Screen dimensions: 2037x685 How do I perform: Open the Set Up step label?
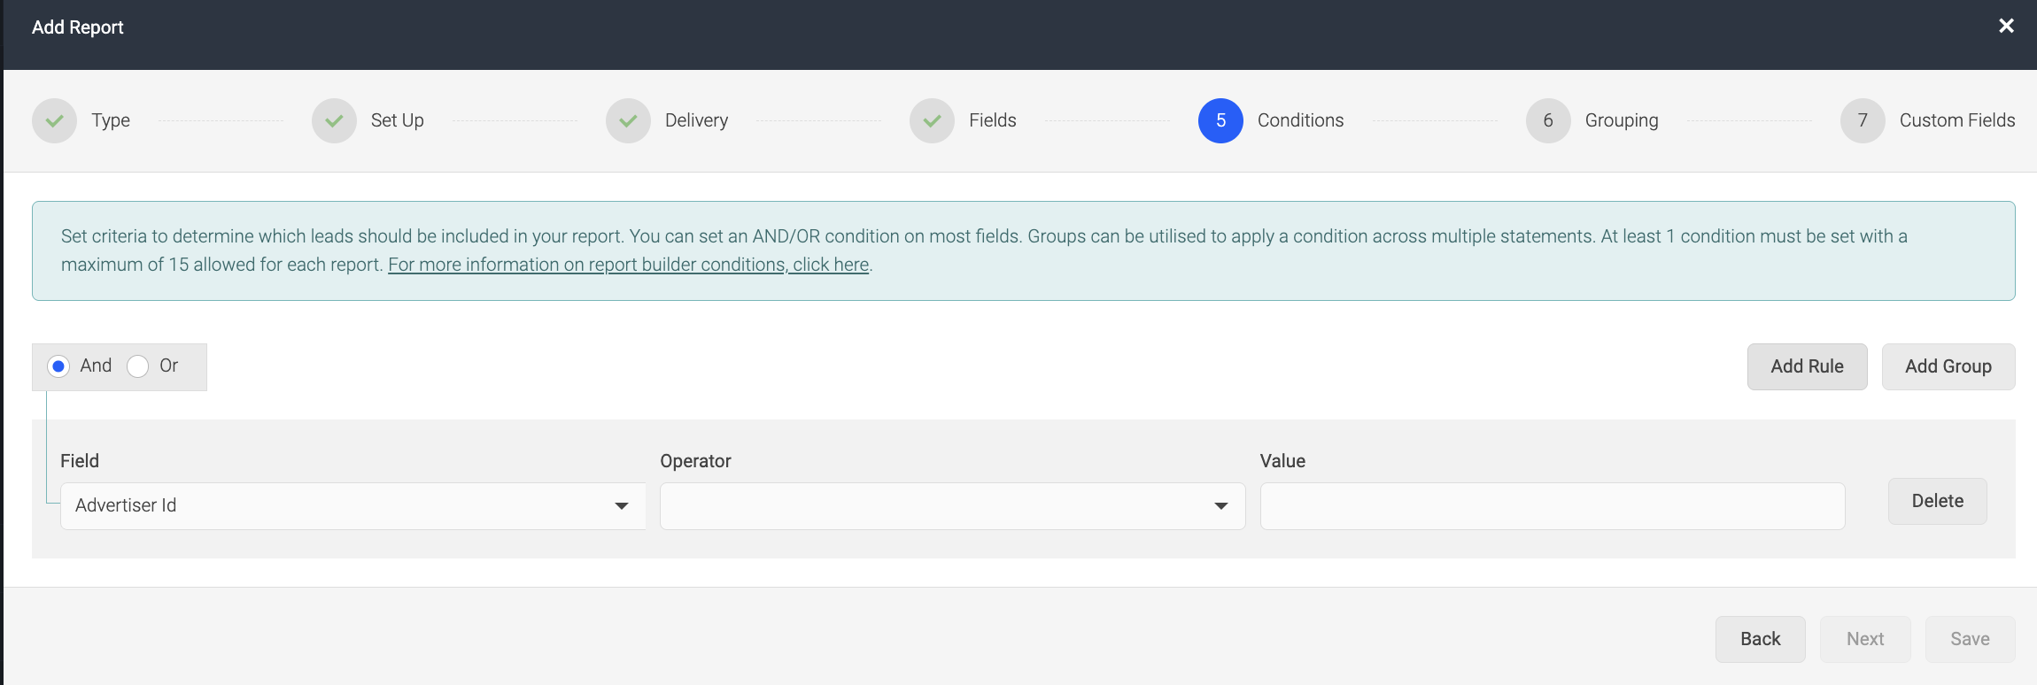(x=398, y=120)
